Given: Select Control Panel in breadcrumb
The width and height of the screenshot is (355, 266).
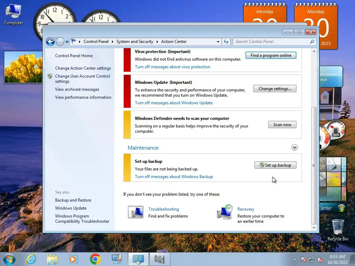Looking at the screenshot, I should tap(96, 42).
